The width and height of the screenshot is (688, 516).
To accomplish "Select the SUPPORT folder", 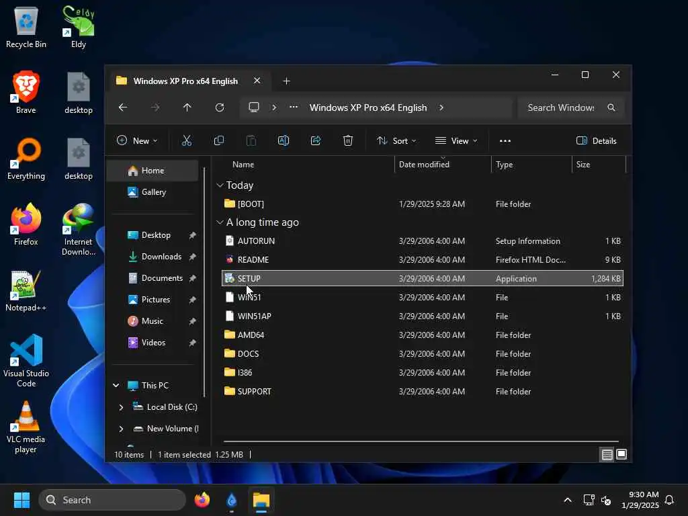I will click(x=422, y=392).
